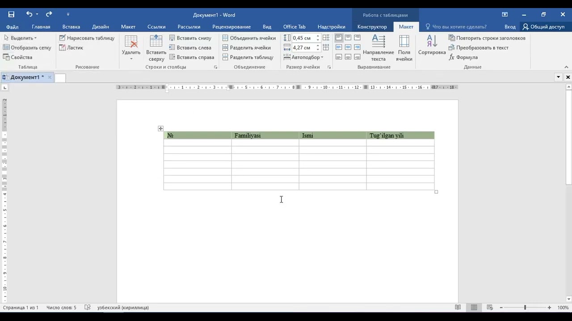Align cell text top center
Viewport: 572px width, 321px height.
pos(348,38)
